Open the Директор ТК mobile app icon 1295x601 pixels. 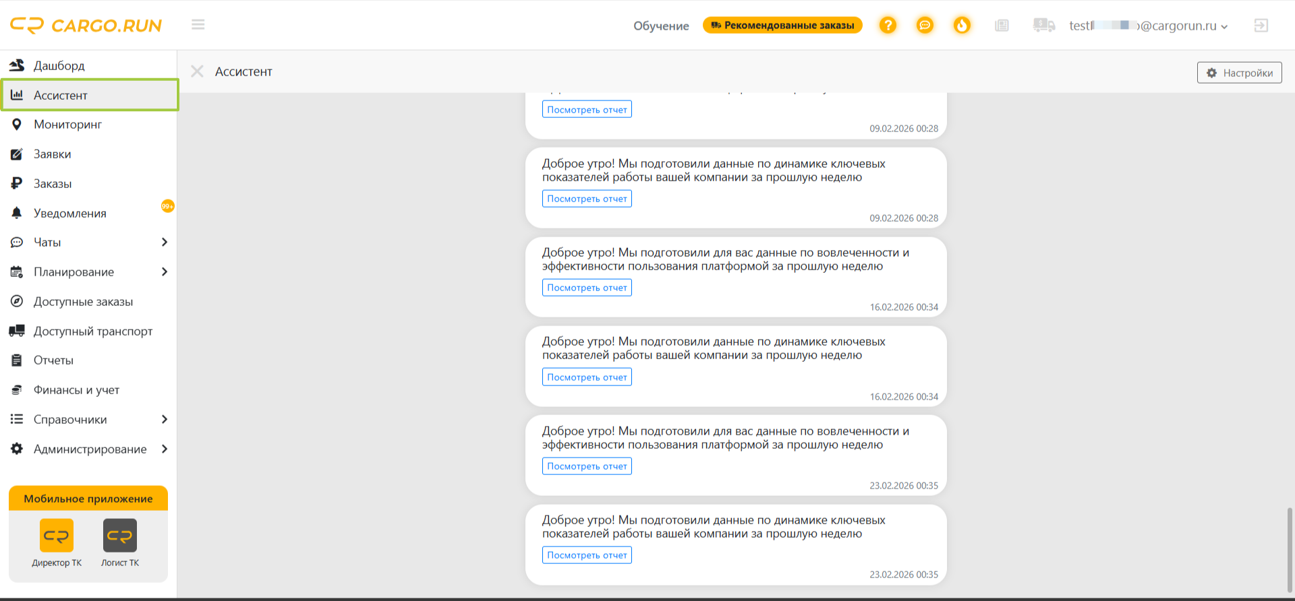[x=57, y=536]
